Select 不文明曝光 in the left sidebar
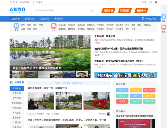Viewport: 167px width, 128px height. [x=17, y=103]
